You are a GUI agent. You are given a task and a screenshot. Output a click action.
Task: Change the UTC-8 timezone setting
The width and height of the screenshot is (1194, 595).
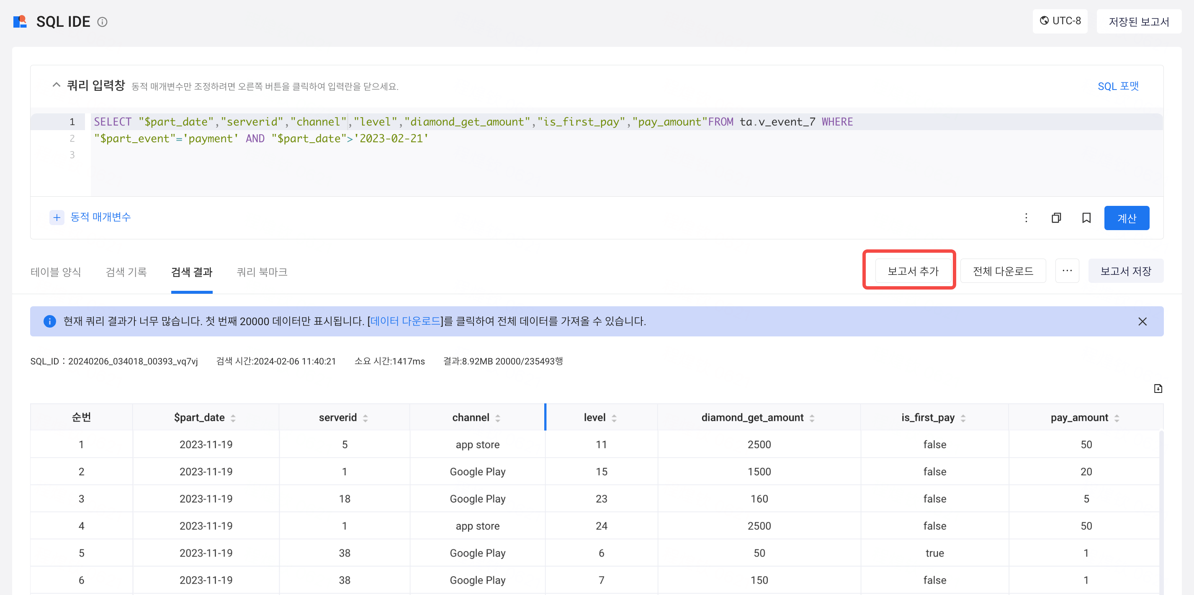click(1060, 21)
